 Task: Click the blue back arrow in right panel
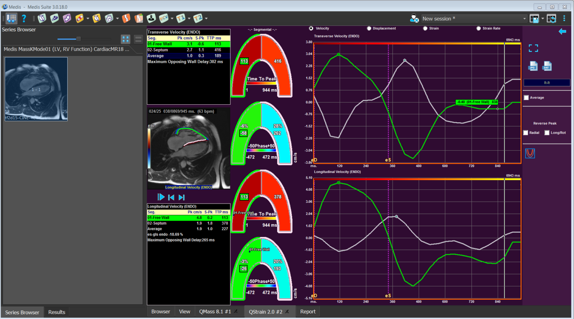pyautogui.click(x=562, y=32)
